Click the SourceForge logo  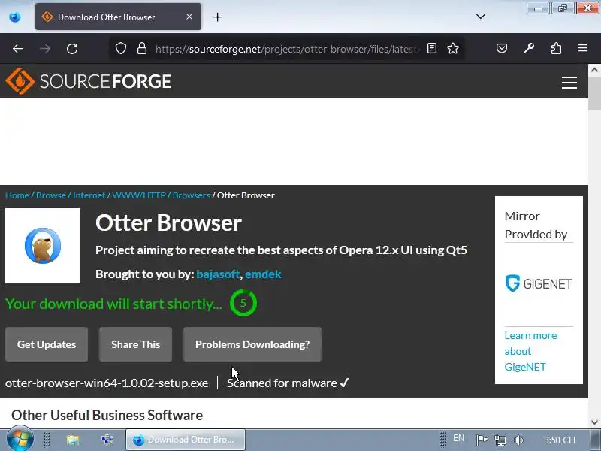(x=89, y=81)
